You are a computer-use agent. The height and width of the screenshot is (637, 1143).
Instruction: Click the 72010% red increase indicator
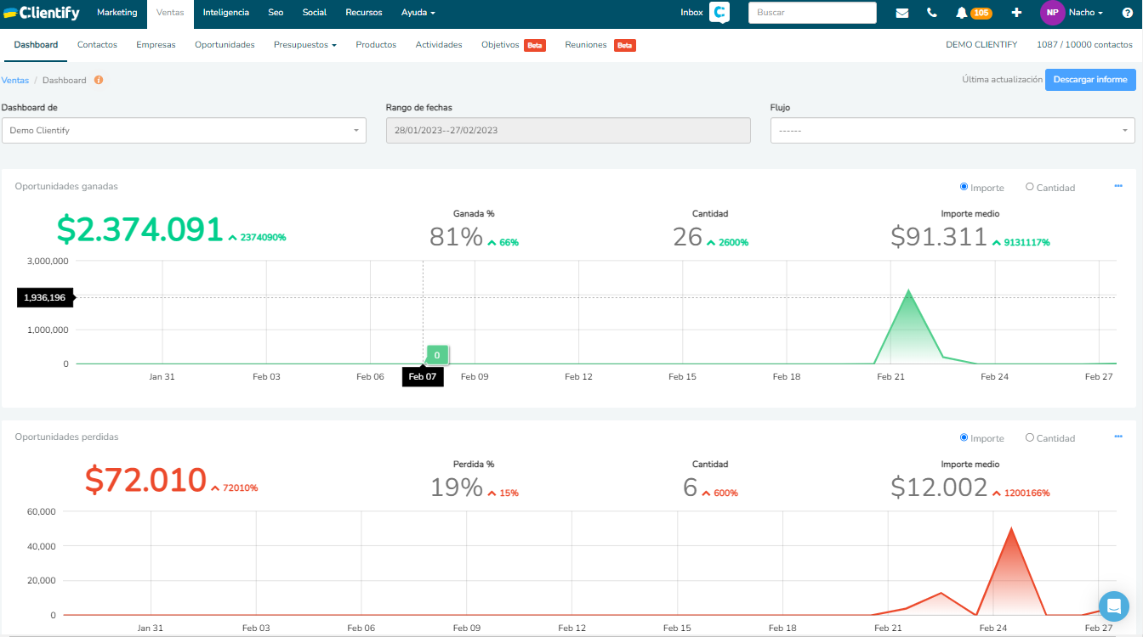(235, 488)
